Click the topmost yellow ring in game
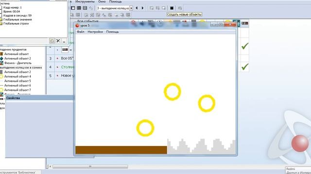The image size is (311, 174). click(173, 92)
